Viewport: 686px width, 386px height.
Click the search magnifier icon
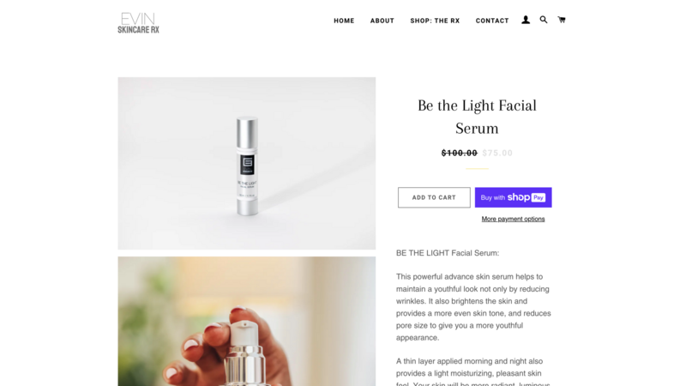tap(544, 20)
